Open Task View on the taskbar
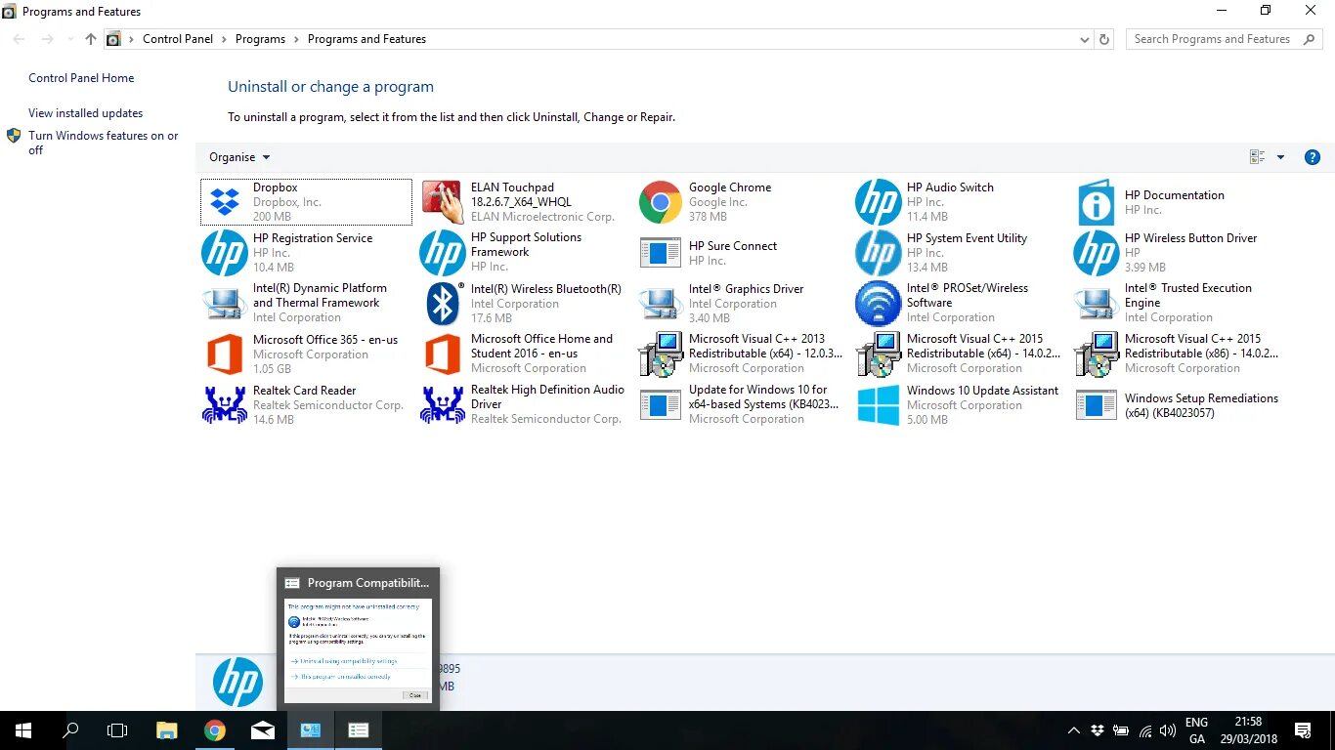 click(117, 729)
